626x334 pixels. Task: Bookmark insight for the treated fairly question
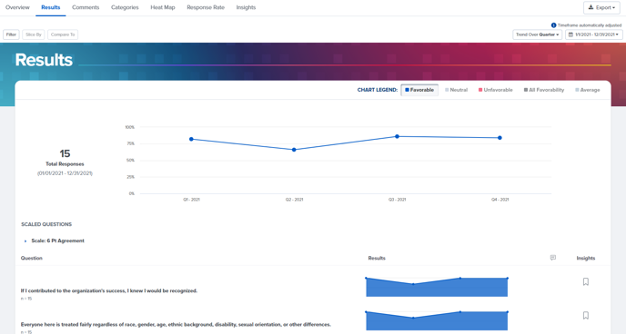click(586, 315)
